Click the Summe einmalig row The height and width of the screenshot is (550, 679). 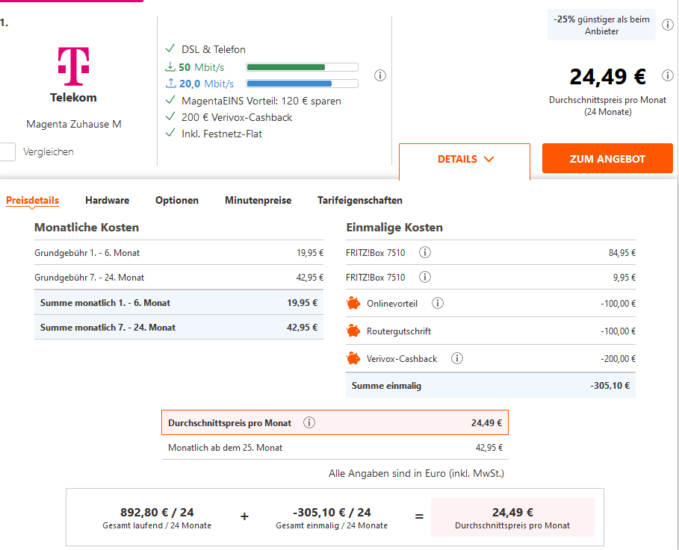[x=491, y=385]
